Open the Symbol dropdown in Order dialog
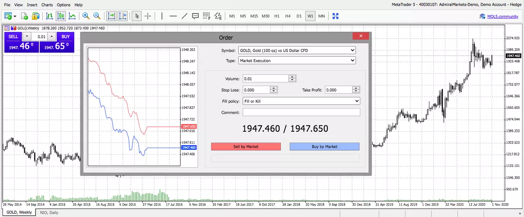524x217 pixels. [297, 50]
